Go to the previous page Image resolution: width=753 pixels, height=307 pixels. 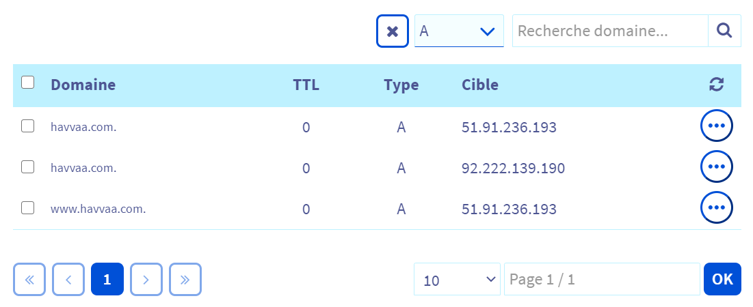coord(68,279)
